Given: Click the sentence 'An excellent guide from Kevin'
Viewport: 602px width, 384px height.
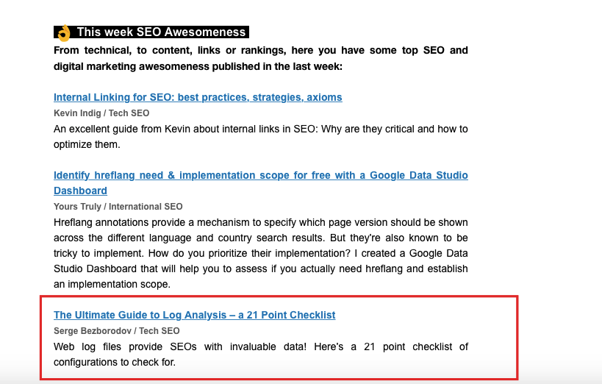Looking at the screenshot, I should [x=261, y=129].
